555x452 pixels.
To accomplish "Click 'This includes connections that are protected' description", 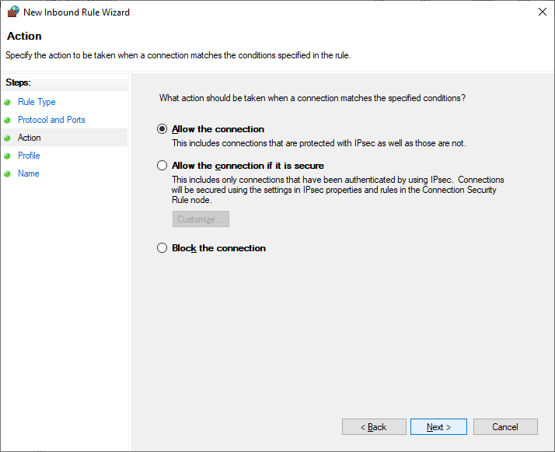I will (319, 143).
